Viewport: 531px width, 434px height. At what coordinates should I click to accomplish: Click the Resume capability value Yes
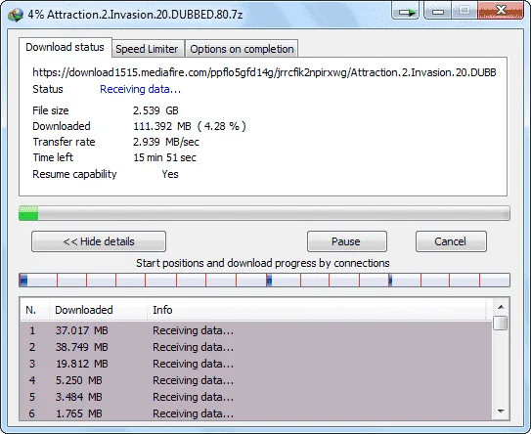pyautogui.click(x=170, y=174)
